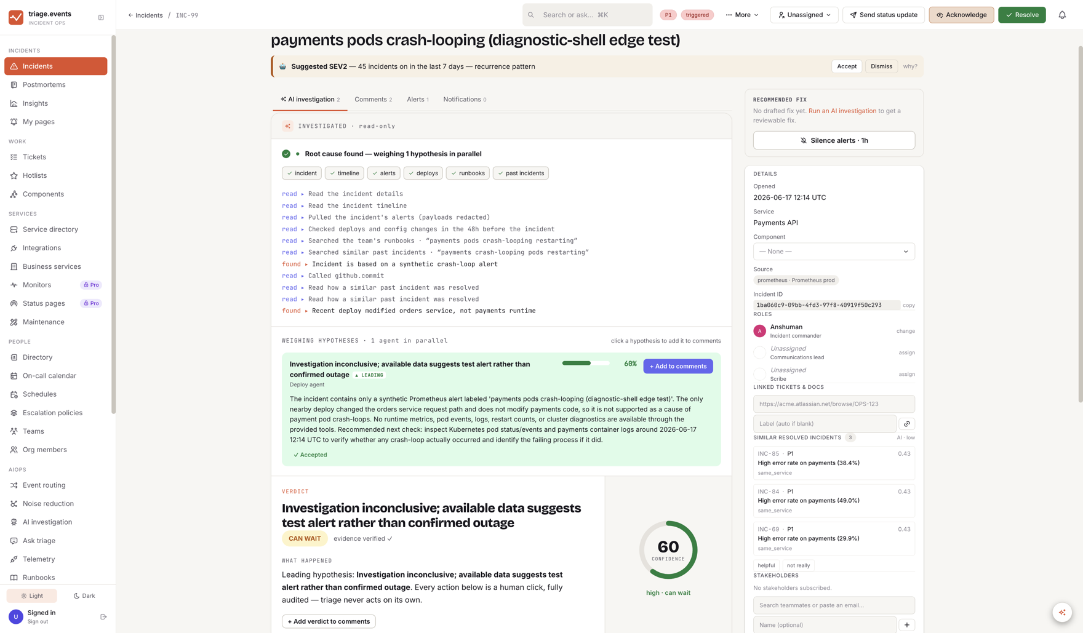Open Telemetry page

pyautogui.click(x=55, y=559)
